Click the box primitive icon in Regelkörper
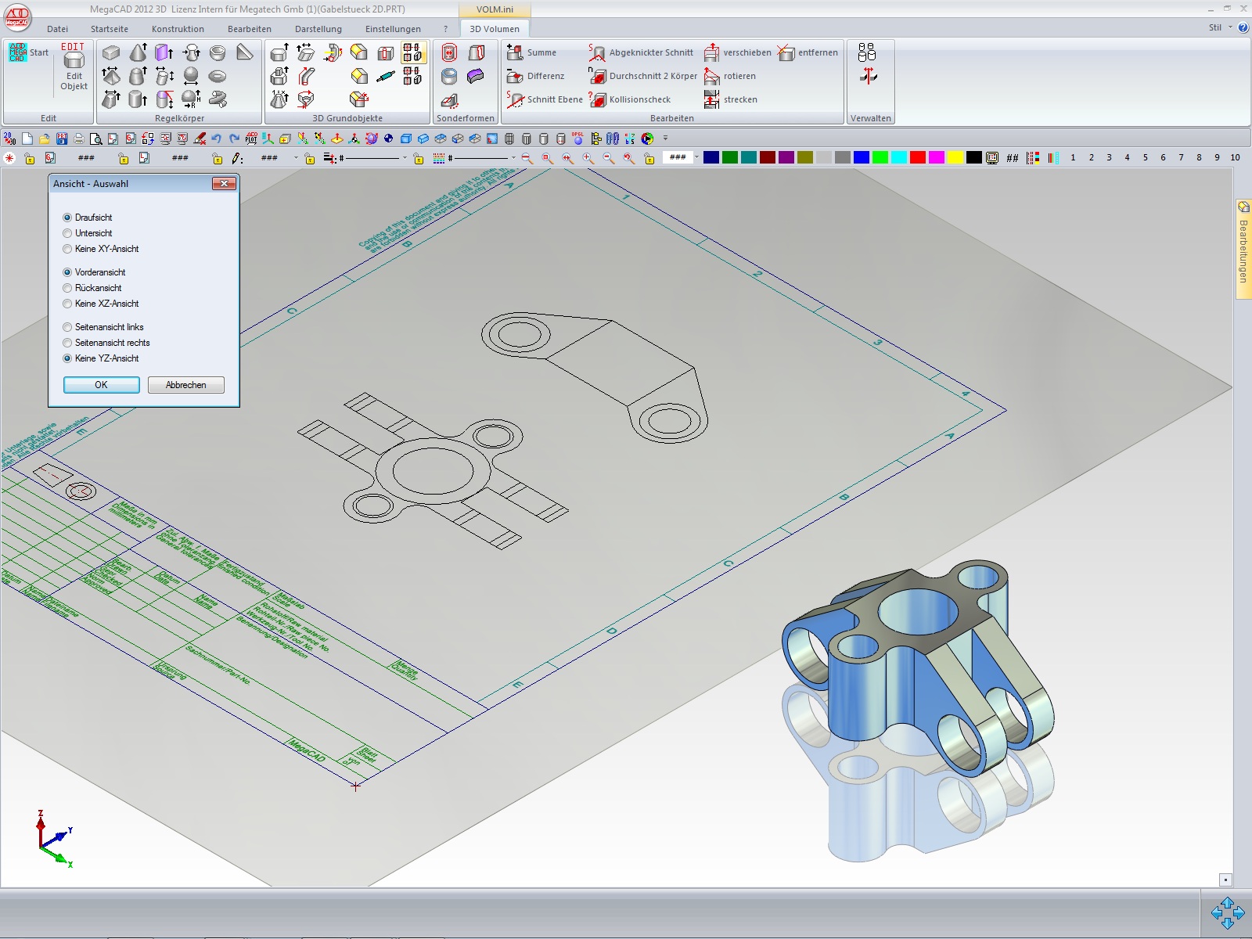This screenshot has height=939, width=1252. click(x=111, y=53)
